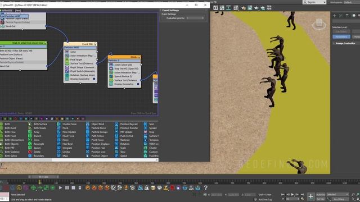Pick the Birth Surface operator from the depot

tap(38, 124)
